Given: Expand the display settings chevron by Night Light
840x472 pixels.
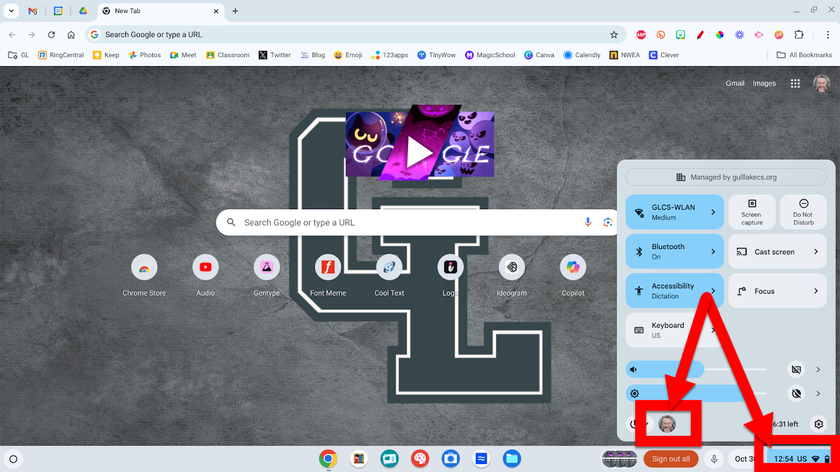Looking at the screenshot, I should pos(818,393).
